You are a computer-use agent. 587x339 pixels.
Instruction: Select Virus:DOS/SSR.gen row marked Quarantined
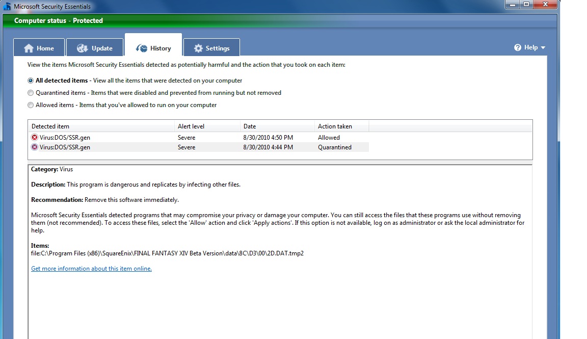[x=198, y=147]
